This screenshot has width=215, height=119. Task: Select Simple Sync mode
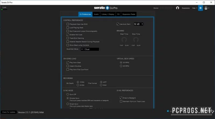68,98
